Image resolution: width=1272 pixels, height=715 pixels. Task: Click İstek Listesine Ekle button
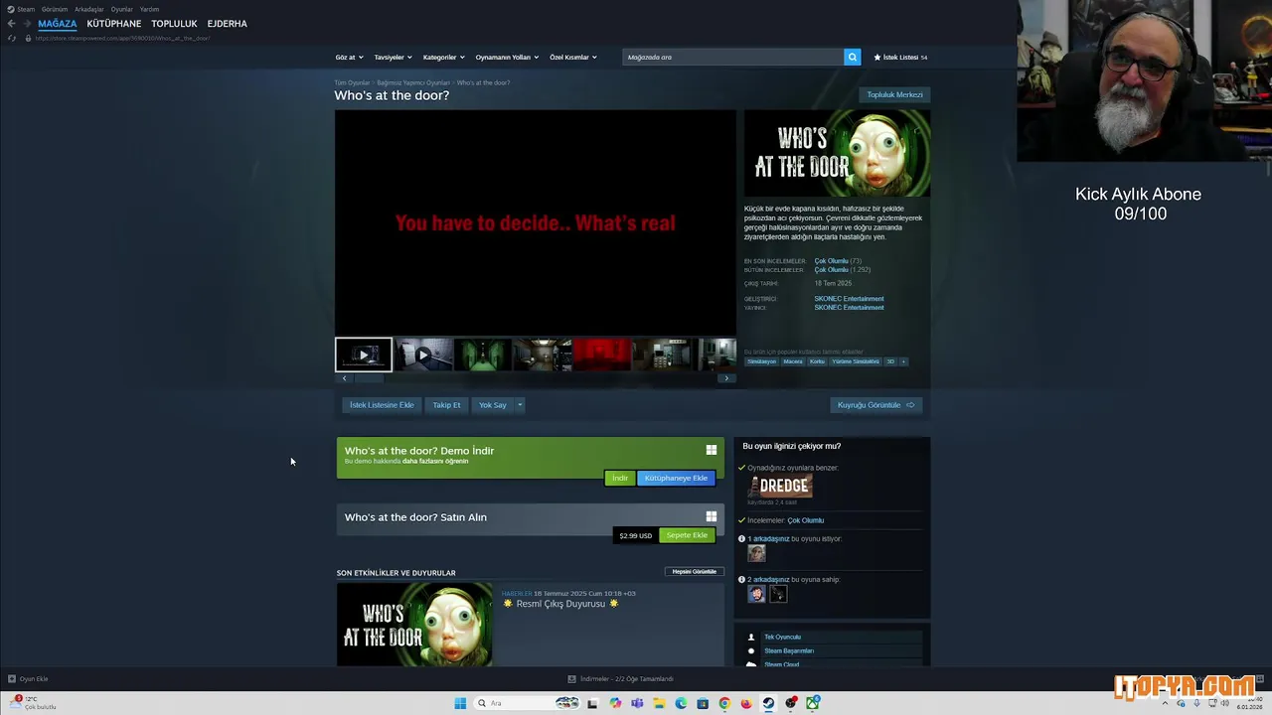click(382, 405)
